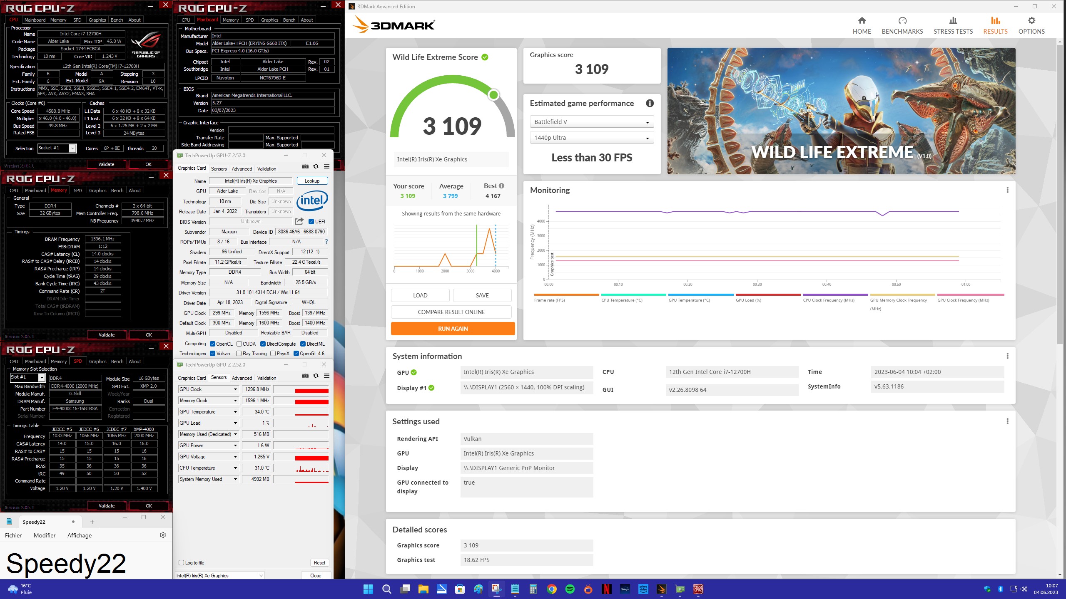1066x599 pixels.
Task: Expand Memory Clock sensor dropdown
Action: tap(235, 401)
